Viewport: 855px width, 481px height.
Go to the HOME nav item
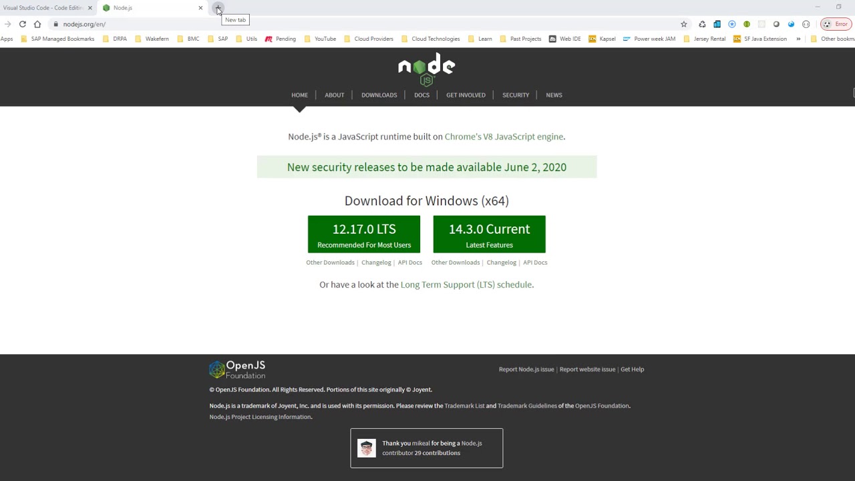tap(299, 95)
